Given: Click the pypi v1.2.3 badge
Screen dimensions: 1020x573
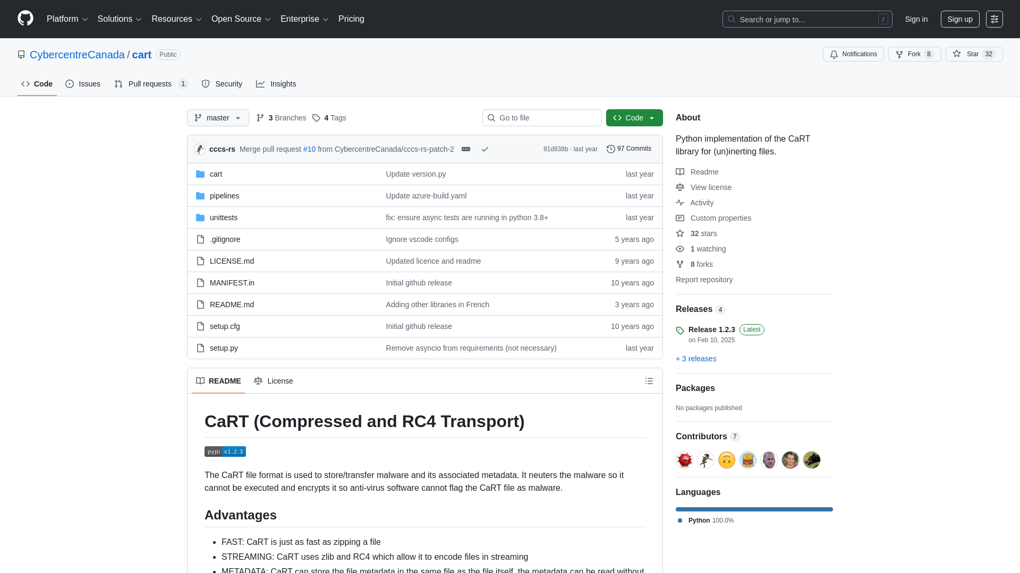Looking at the screenshot, I should pos(225,452).
